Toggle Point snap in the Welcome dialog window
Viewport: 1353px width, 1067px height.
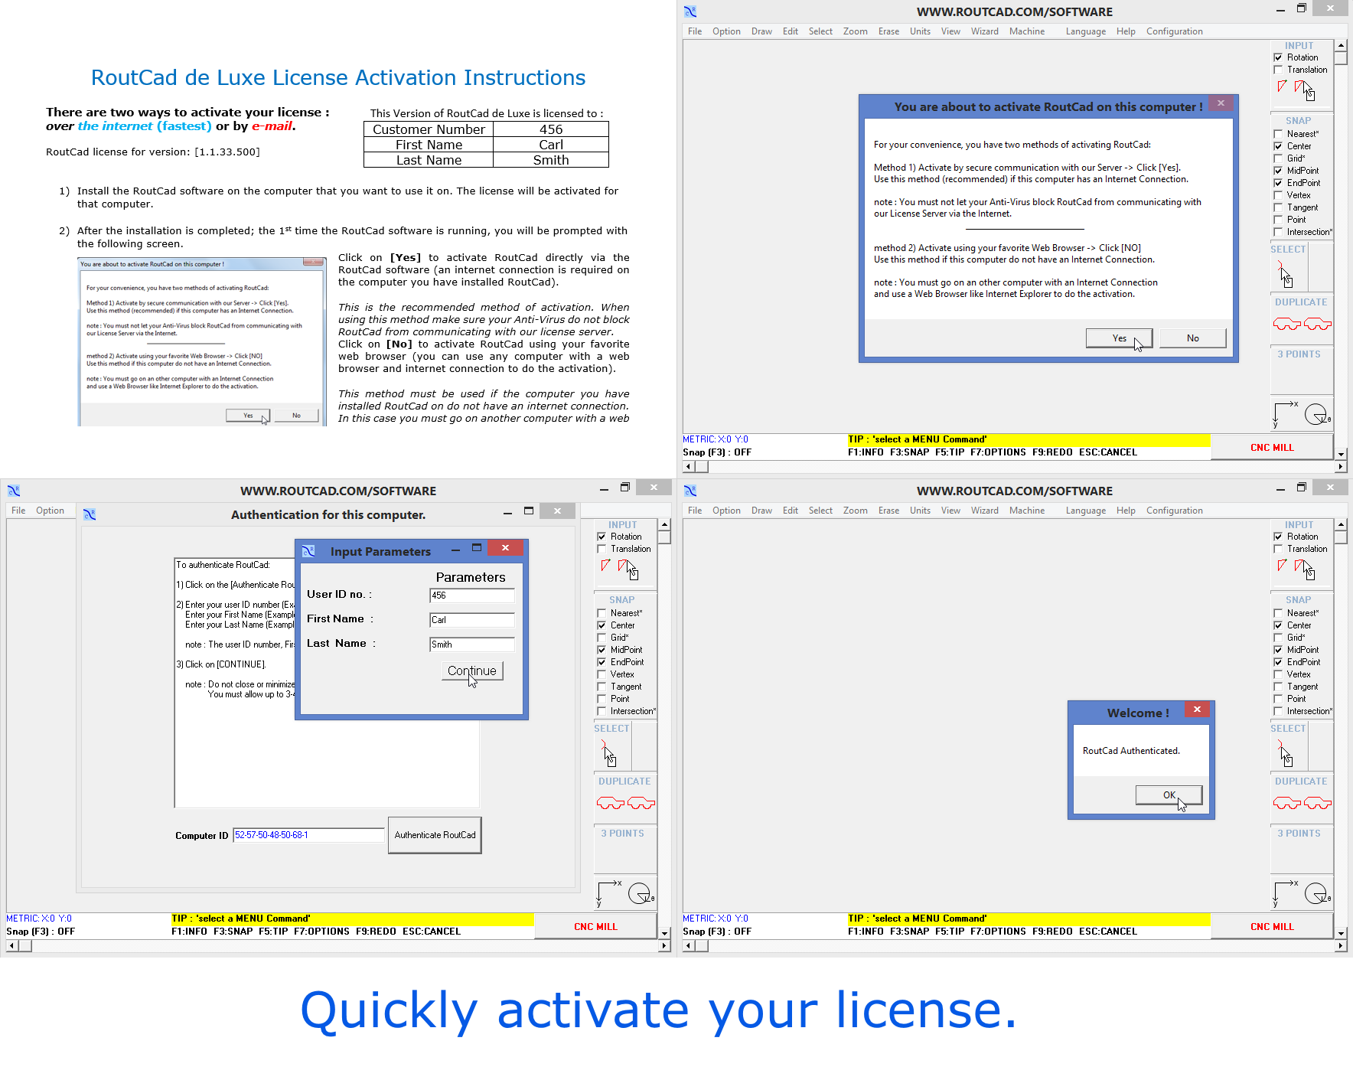point(1278,699)
